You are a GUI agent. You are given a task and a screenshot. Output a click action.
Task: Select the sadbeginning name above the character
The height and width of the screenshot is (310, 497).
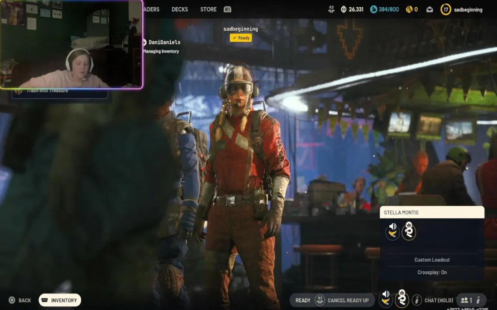241,29
